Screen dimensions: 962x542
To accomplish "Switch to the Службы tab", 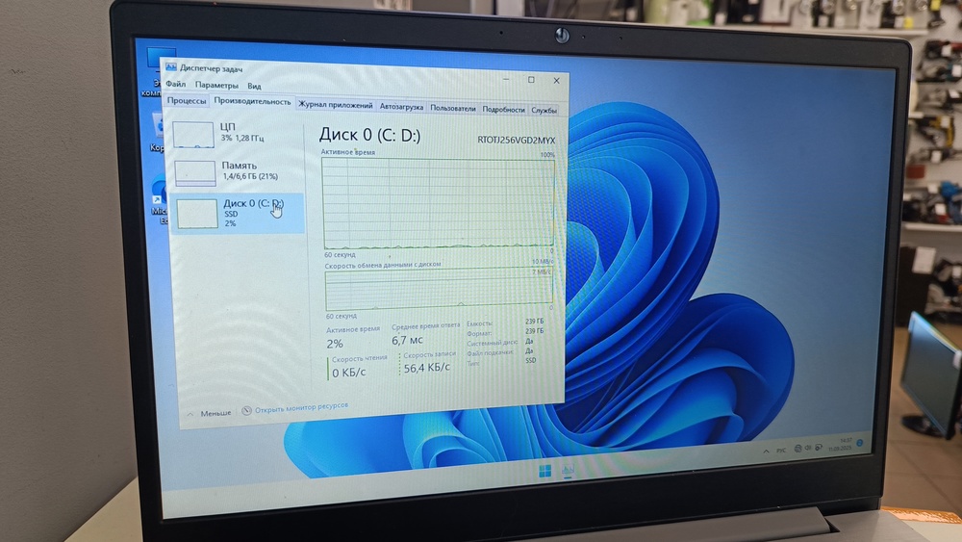I will point(544,111).
